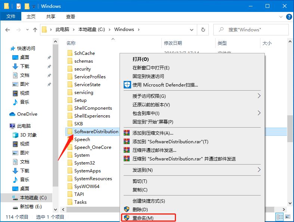Click the Microsoft Defender shield icon
The width and height of the screenshot is (294, 222).
(x=127, y=85)
